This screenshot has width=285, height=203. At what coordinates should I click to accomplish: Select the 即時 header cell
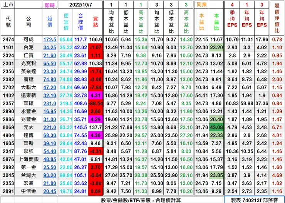(50, 5)
